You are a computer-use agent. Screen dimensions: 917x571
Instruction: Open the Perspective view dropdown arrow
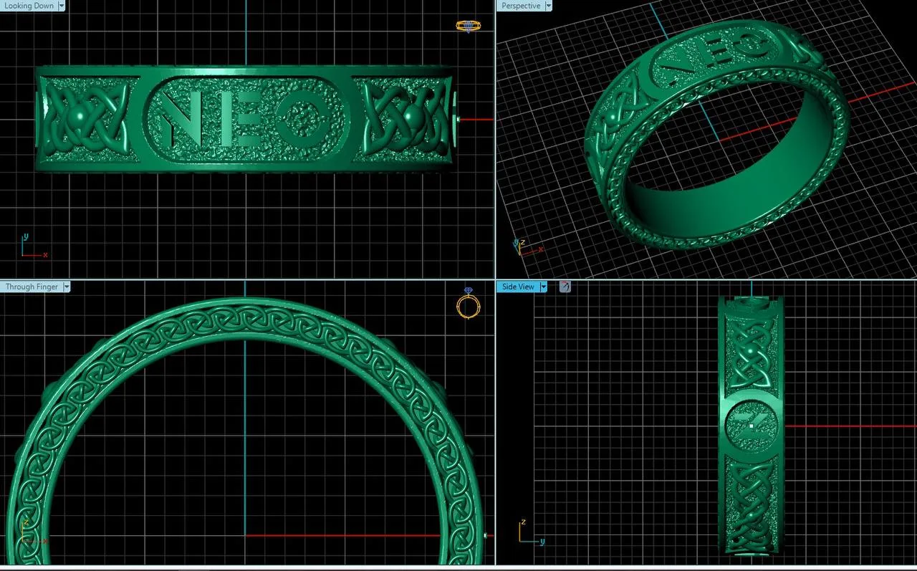tap(549, 6)
